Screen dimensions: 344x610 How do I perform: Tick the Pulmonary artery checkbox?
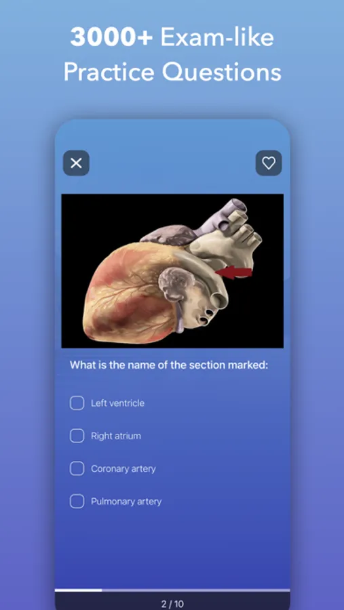(x=77, y=501)
